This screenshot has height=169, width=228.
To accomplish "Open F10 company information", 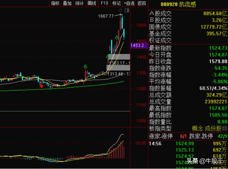I will (104, 3).
